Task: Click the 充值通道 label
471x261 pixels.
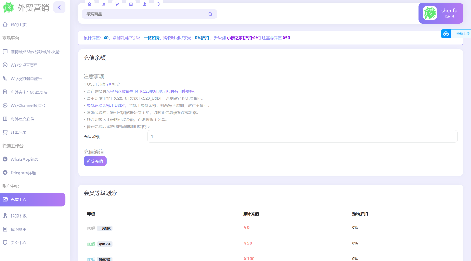Action: [x=94, y=152]
